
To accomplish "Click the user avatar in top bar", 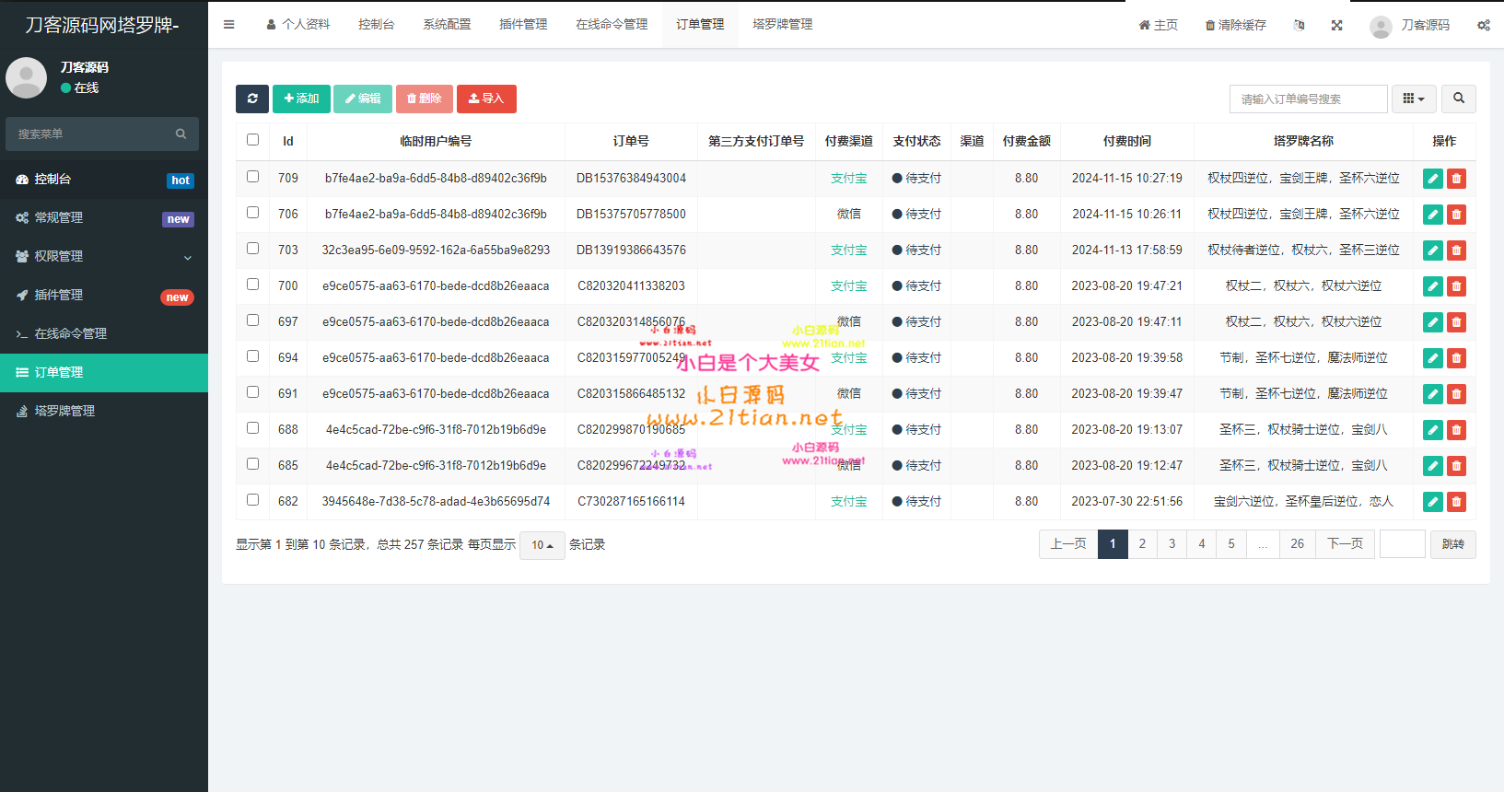I will point(1381,26).
